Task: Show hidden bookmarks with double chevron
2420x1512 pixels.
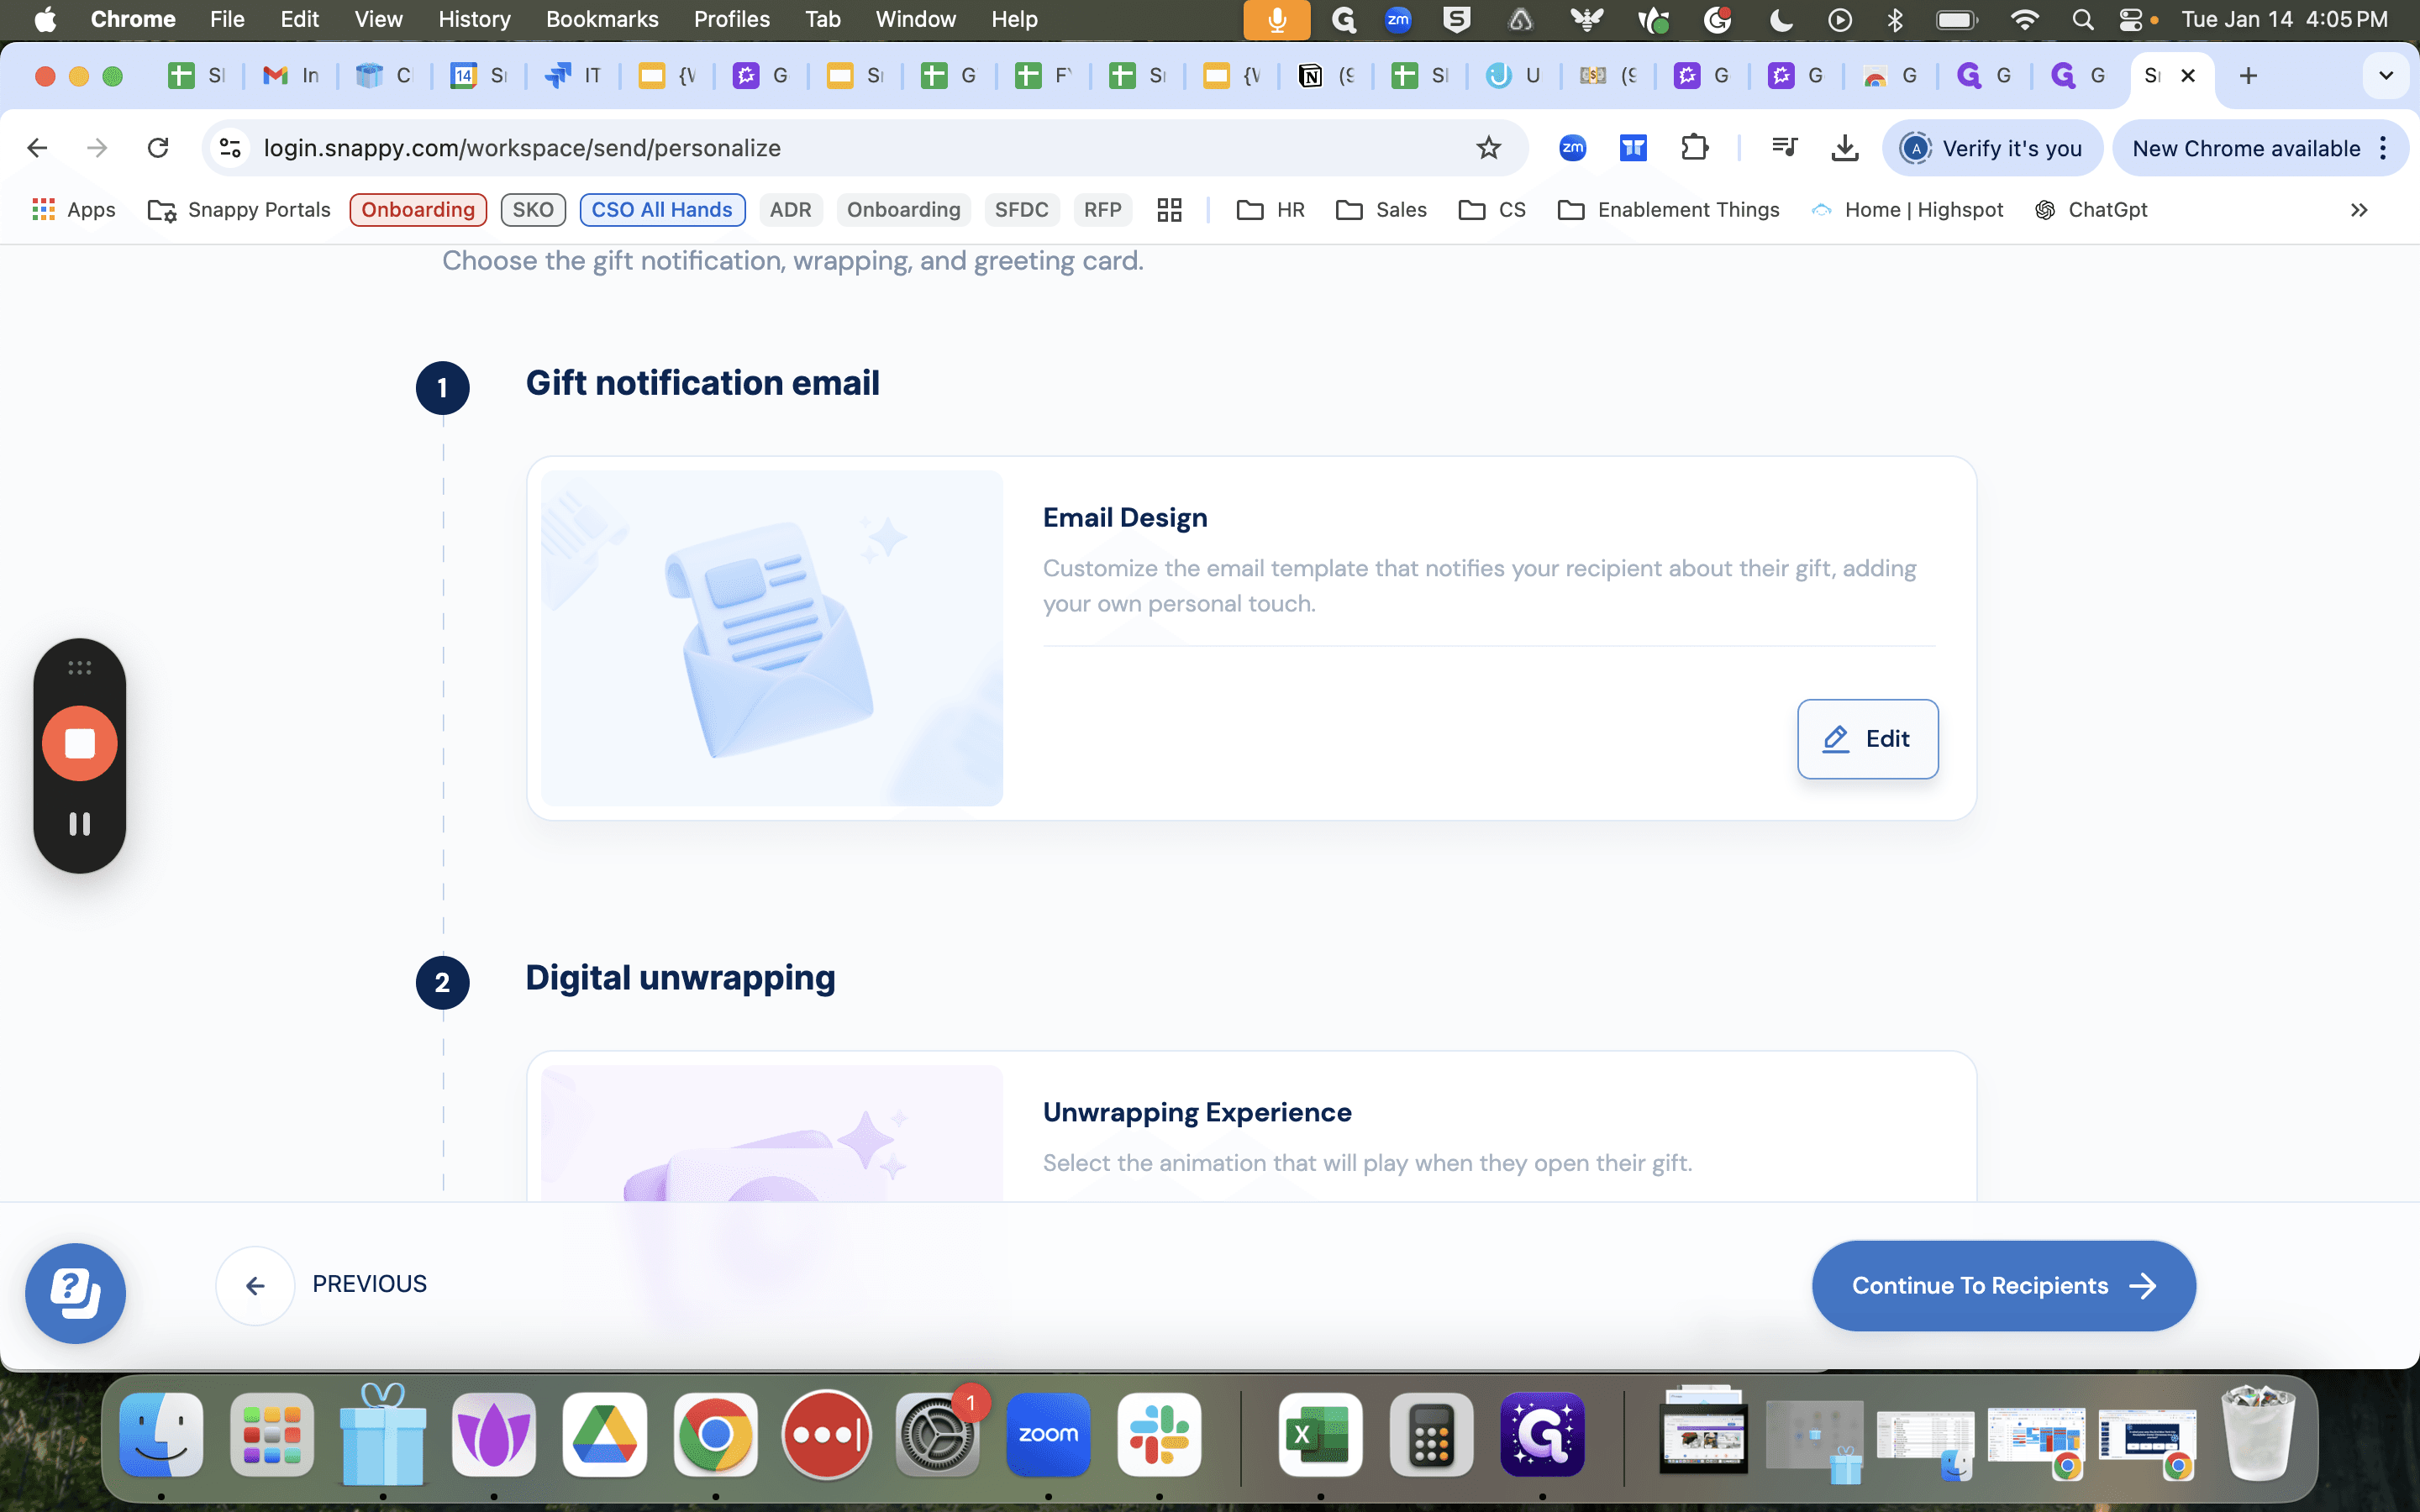Action: tap(2359, 210)
